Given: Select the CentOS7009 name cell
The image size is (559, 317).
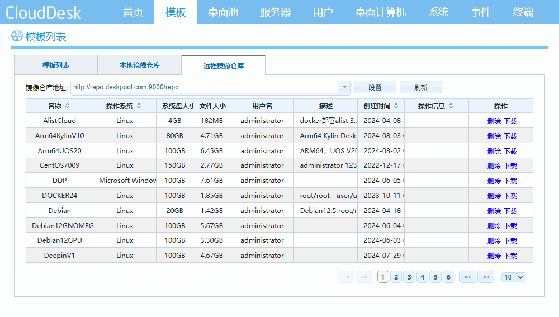Looking at the screenshot, I should pyautogui.click(x=60, y=165).
